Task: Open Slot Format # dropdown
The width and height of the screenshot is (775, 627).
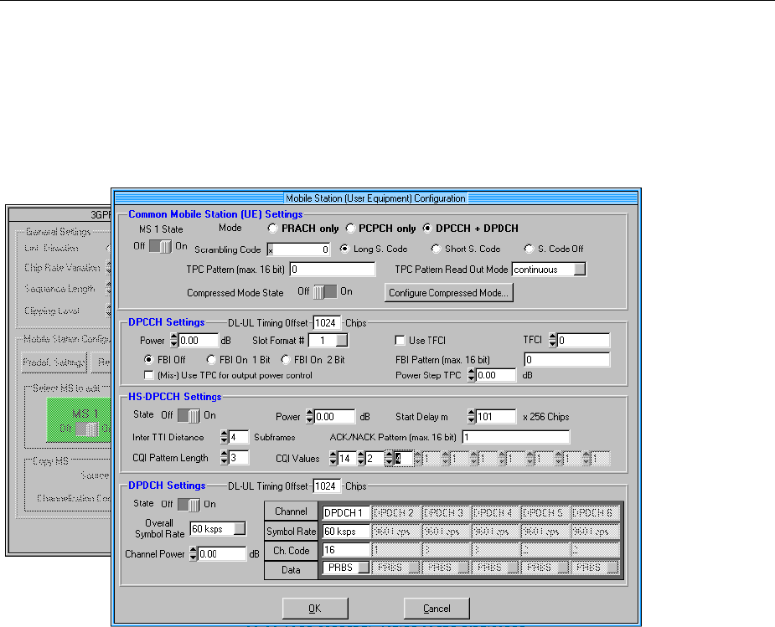Action: [342, 340]
